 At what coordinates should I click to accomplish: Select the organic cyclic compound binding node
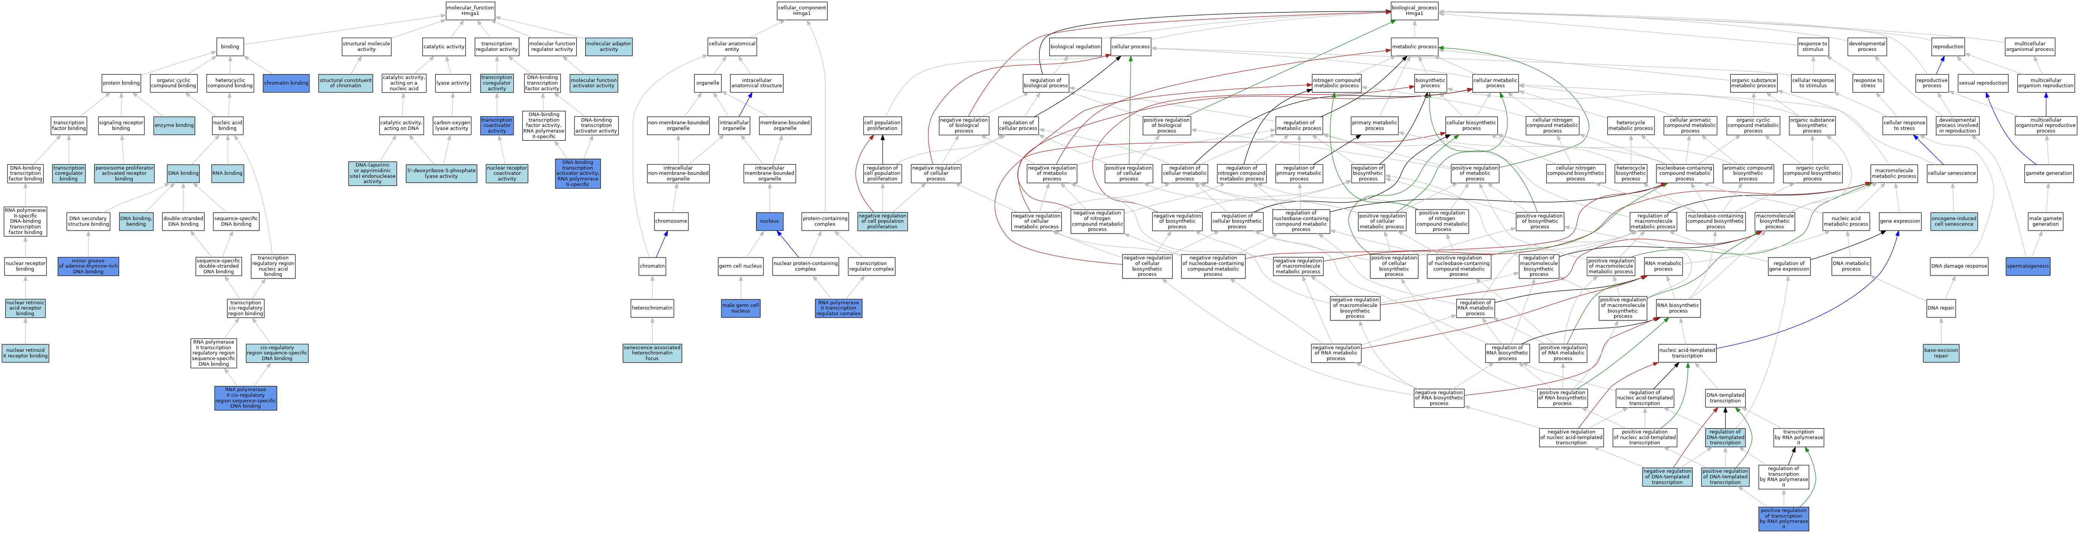pos(173,83)
